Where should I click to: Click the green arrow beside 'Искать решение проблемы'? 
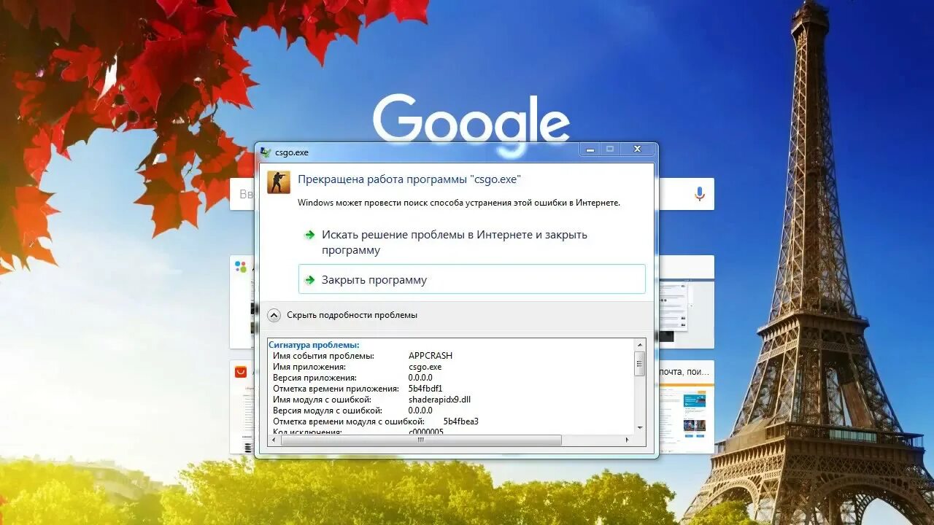point(309,235)
